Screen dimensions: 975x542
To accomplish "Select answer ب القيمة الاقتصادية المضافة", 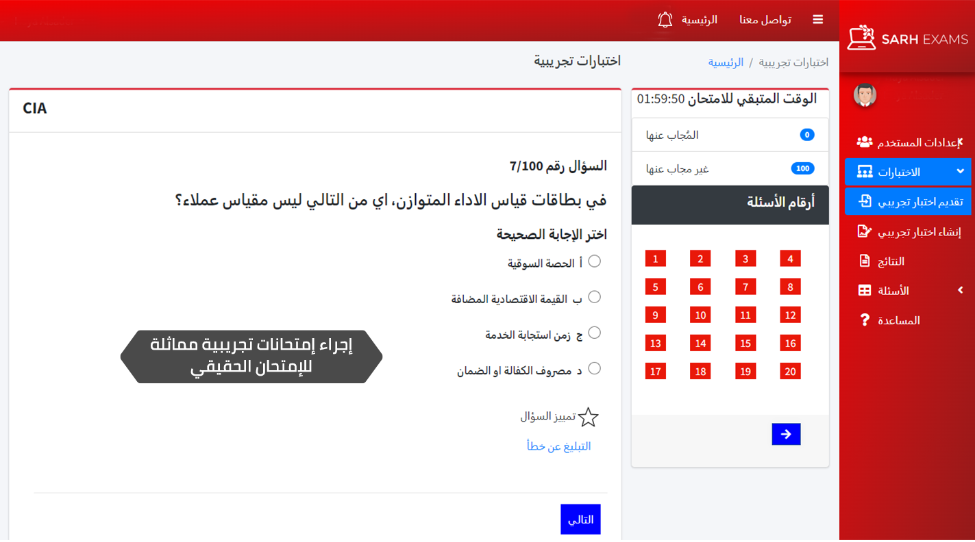I will 594,297.
